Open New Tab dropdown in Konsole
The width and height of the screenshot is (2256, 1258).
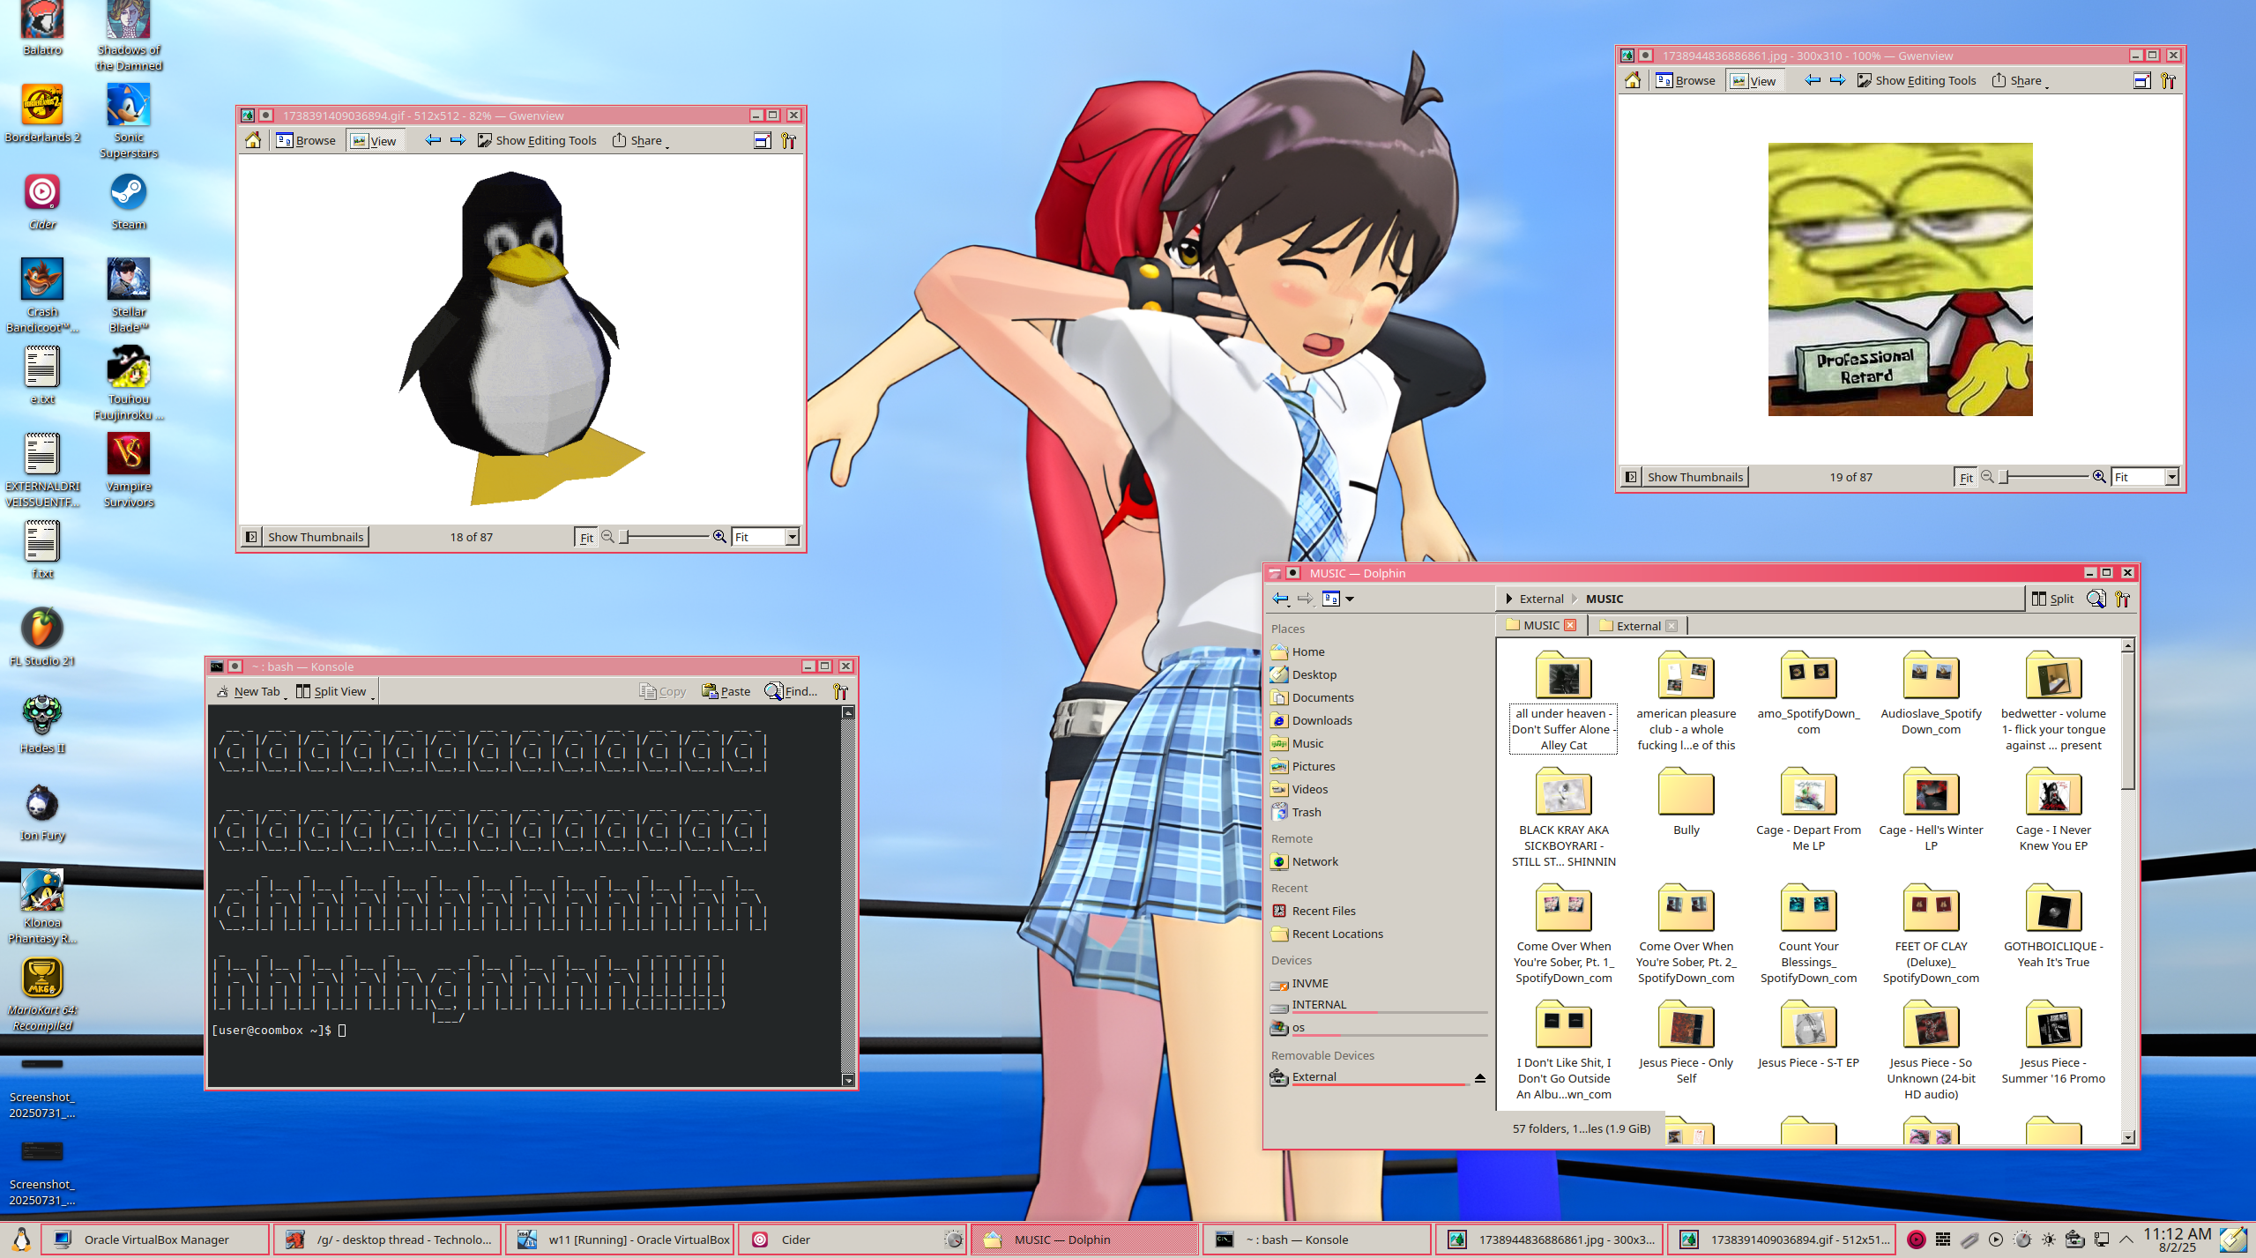[252, 691]
